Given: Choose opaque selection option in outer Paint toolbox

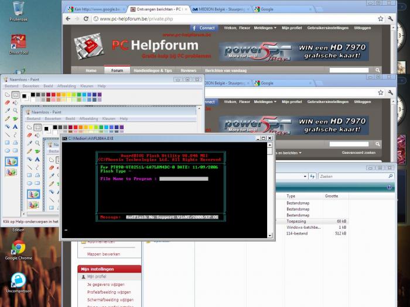Looking at the screenshot, I should click(x=11, y=161).
